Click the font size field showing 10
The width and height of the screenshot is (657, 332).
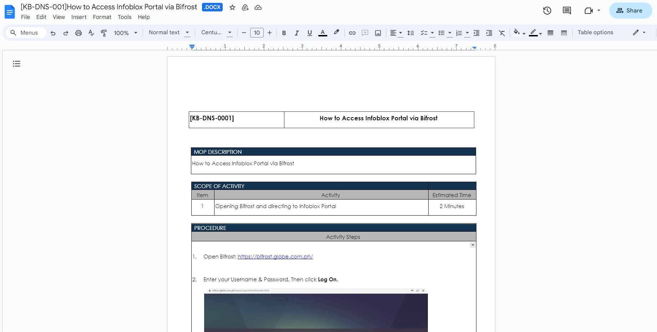coord(257,33)
